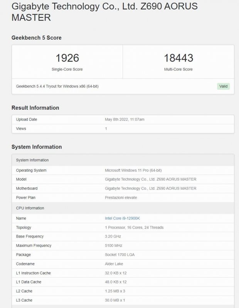239x308 pixels.
Task: Click the page title Gigabyte Z690 AORUS MASTER
Action: 104,12
